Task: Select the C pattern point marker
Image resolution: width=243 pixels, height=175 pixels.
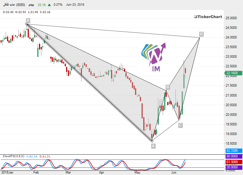Action: pos(180,125)
